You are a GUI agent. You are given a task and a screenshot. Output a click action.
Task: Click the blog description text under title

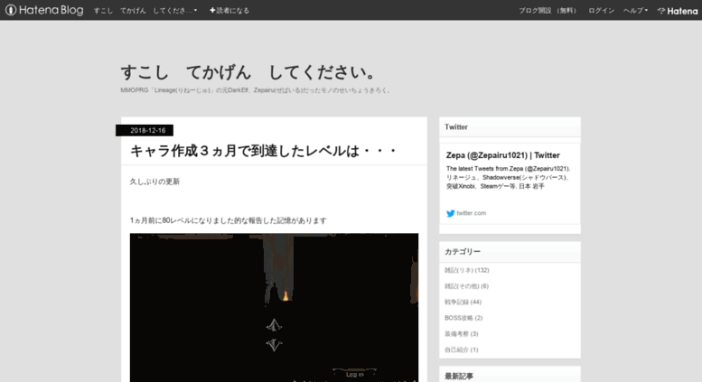pyautogui.click(x=256, y=90)
